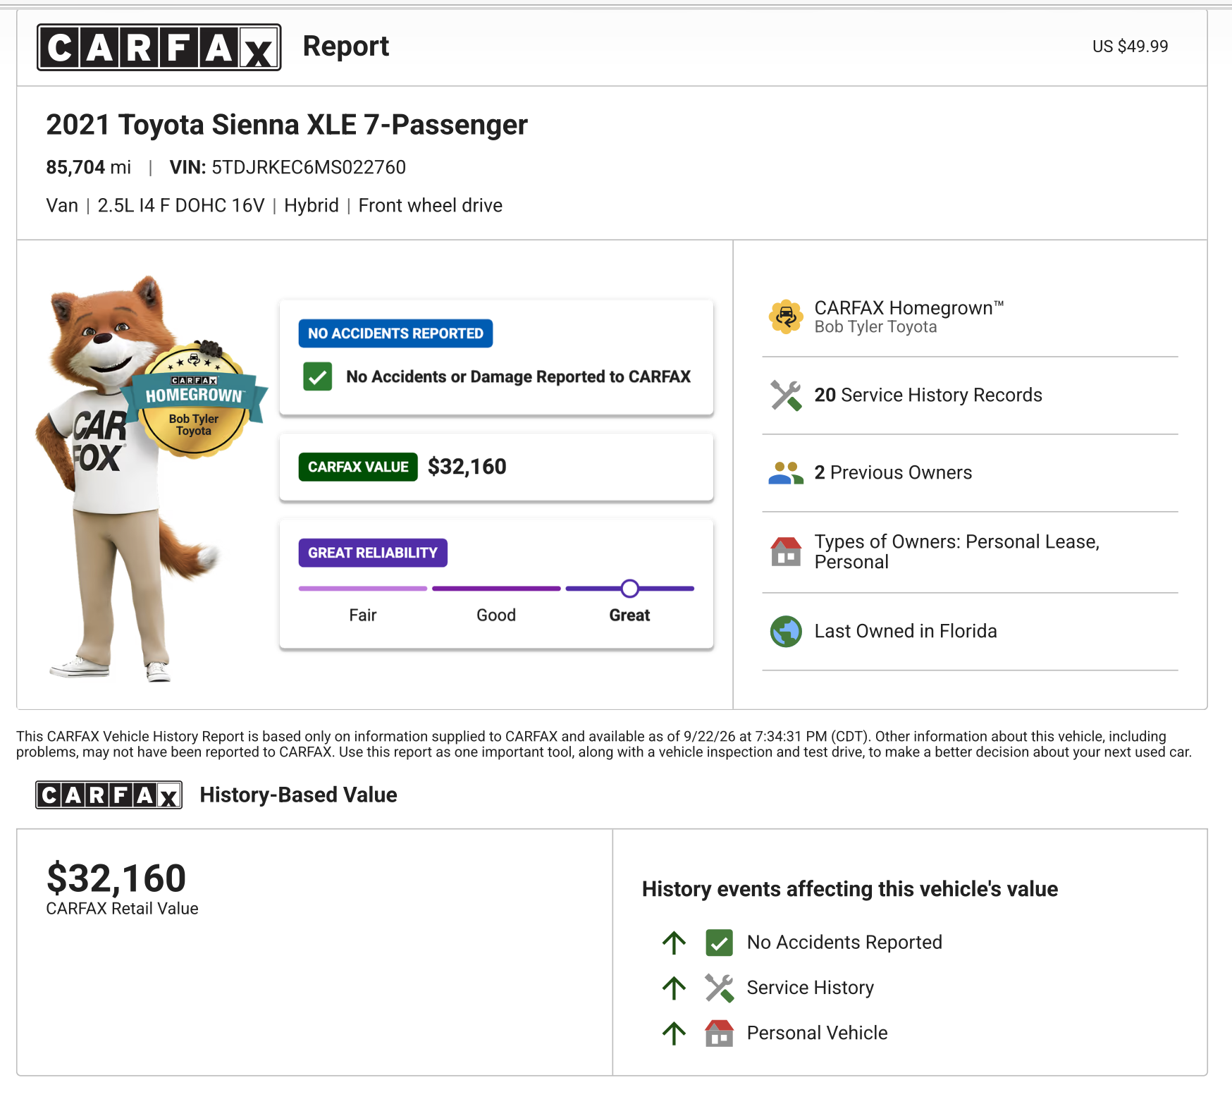The height and width of the screenshot is (1097, 1232).
Task: Click the Hybrid fuel type text
Action: point(312,206)
